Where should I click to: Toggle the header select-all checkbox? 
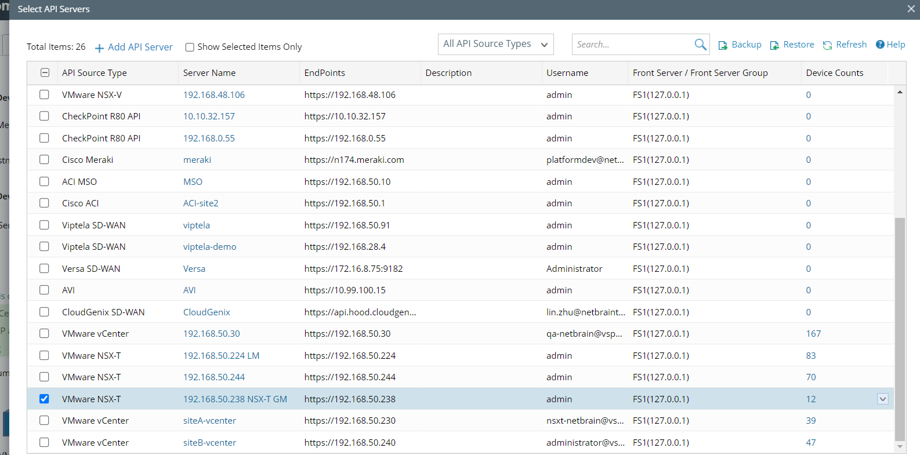pyautogui.click(x=45, y=72)
